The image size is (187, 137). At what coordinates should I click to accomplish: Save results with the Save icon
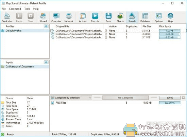pyautogui.click(x=108, y=18)
